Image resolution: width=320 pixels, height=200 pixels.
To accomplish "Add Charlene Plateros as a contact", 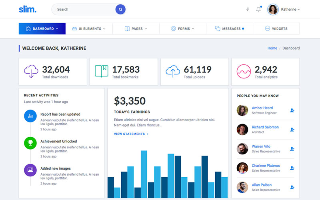I will (x=292, y=168).
